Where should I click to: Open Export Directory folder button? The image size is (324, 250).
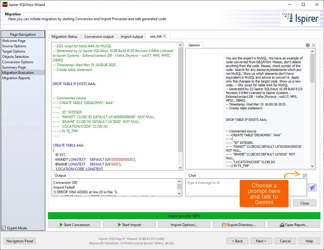(x=239, y=225)
